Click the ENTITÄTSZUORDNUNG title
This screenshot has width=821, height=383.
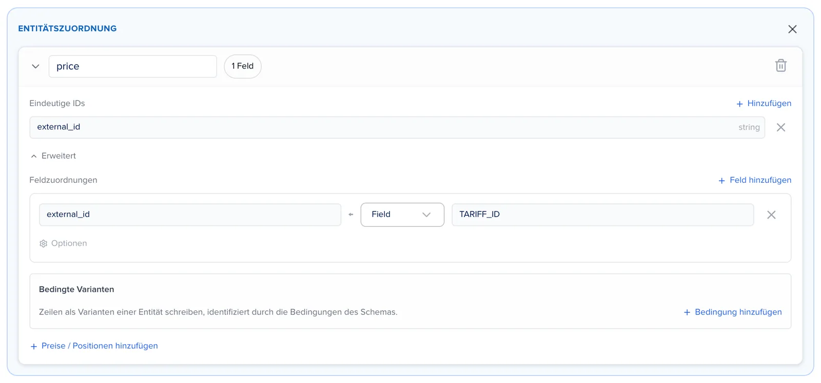click(67, 29)
